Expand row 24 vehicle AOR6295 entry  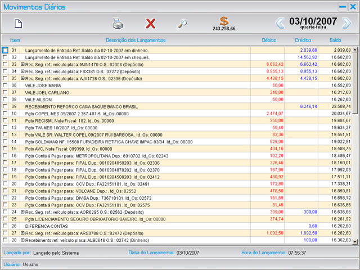click(22, 212)
